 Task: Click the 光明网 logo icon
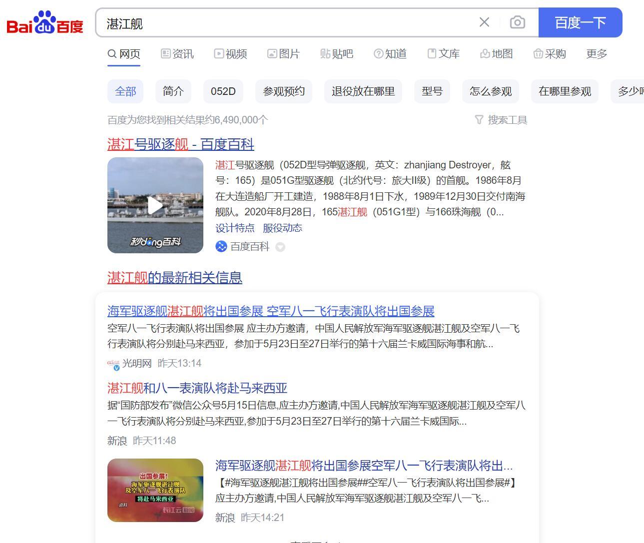[x=114, y=364]
